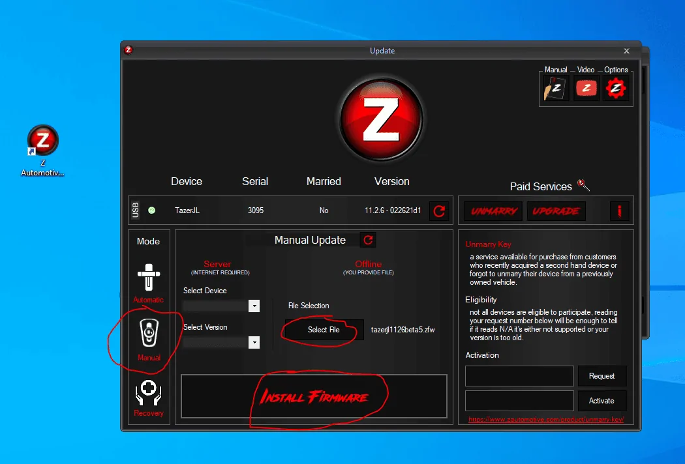Click the Upgrade button
Screen dimensions: 685x464
point(556,211)
